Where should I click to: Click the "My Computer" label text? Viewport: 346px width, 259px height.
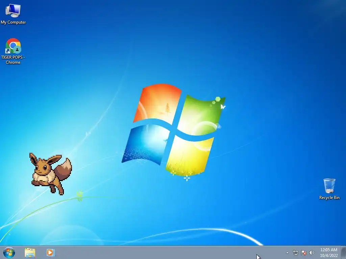13,22
